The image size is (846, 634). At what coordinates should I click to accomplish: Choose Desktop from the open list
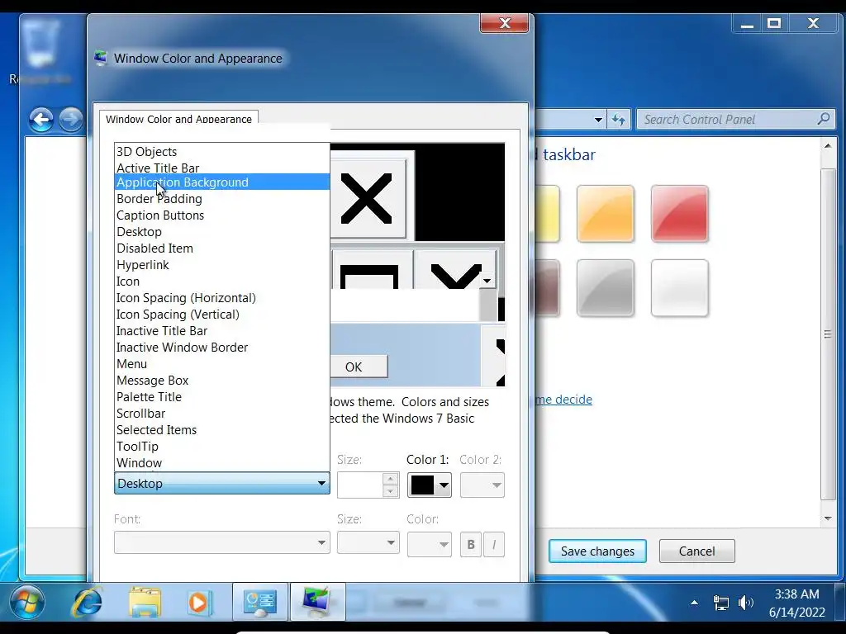[x=221, y=232]
